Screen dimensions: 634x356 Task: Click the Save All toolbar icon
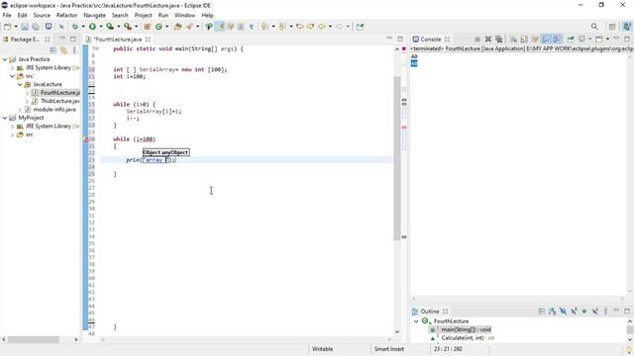36,27
